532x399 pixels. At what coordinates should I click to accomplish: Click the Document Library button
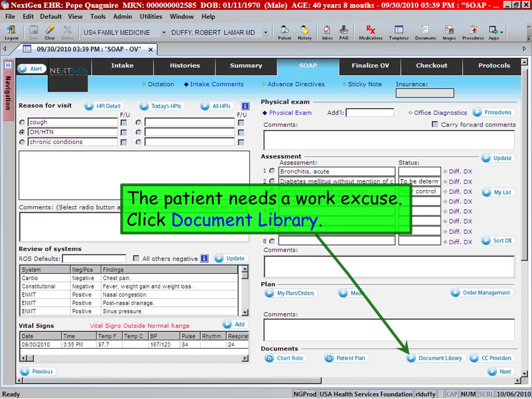point(436,358)
